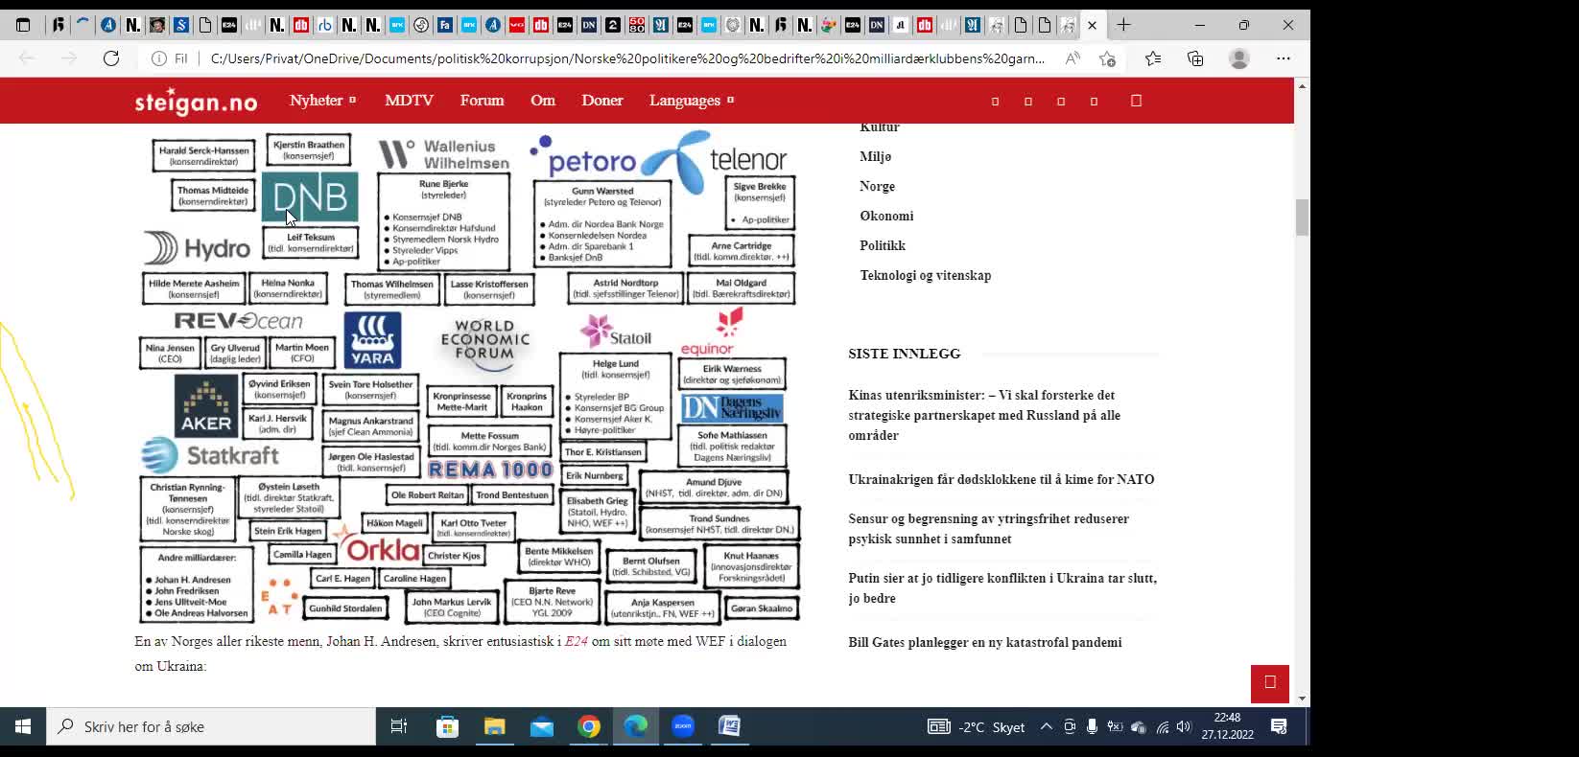Screen dimensions: 1579x757
Task: Open a new browser tab
Action: click(1123, 25)
